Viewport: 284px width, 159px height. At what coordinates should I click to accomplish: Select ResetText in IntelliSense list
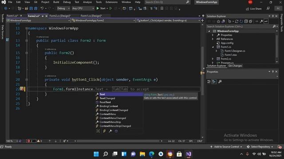pyautogui.click(x=105, y=102)
